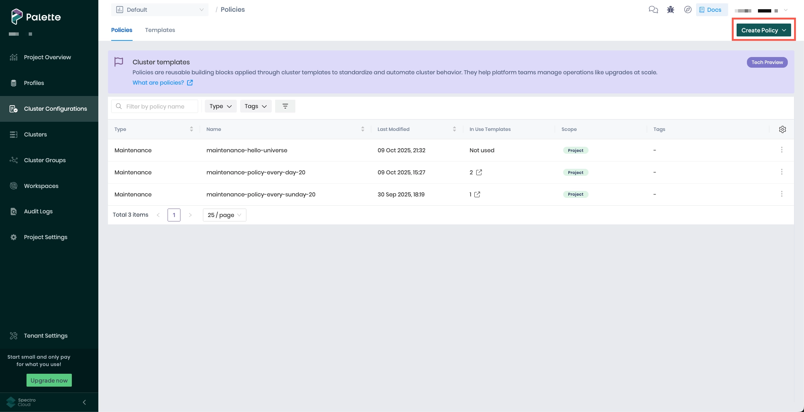
Task: Toggle sort on the Type column
Action: pos(191,129)
